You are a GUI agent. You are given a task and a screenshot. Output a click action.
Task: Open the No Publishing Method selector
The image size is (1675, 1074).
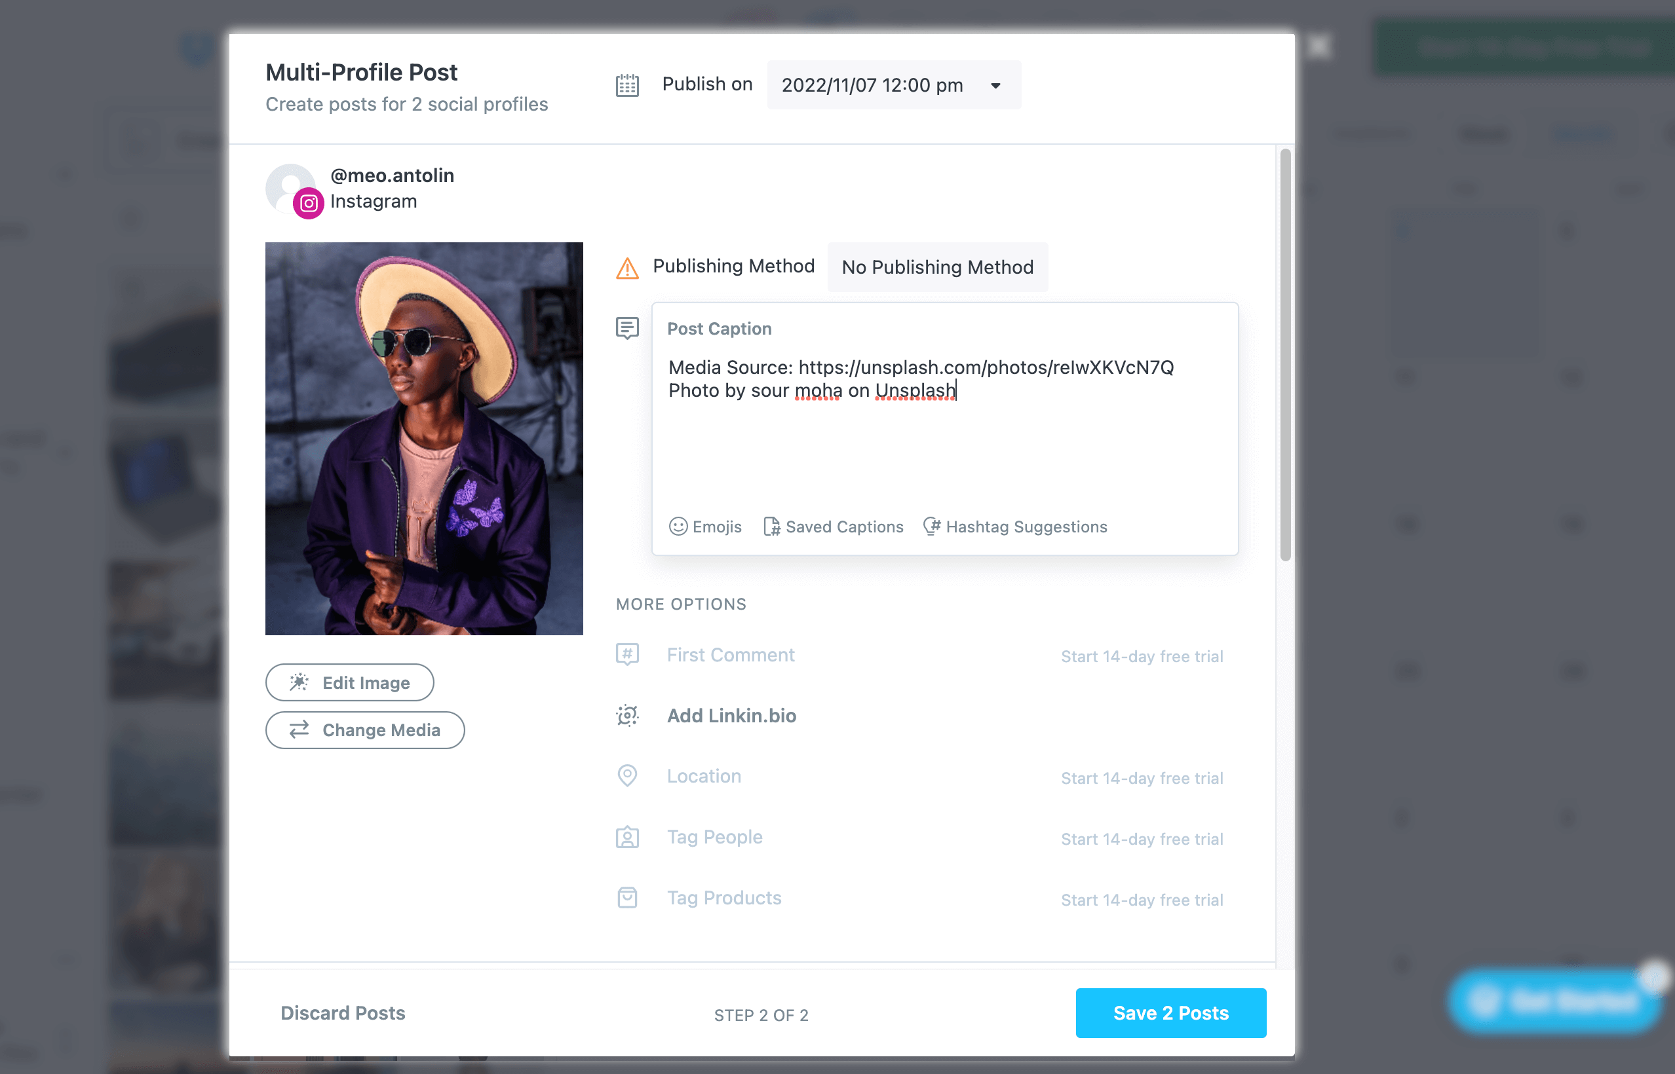point(937,267)
